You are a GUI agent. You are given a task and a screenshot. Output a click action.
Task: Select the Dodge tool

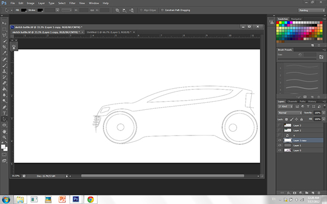4,101
